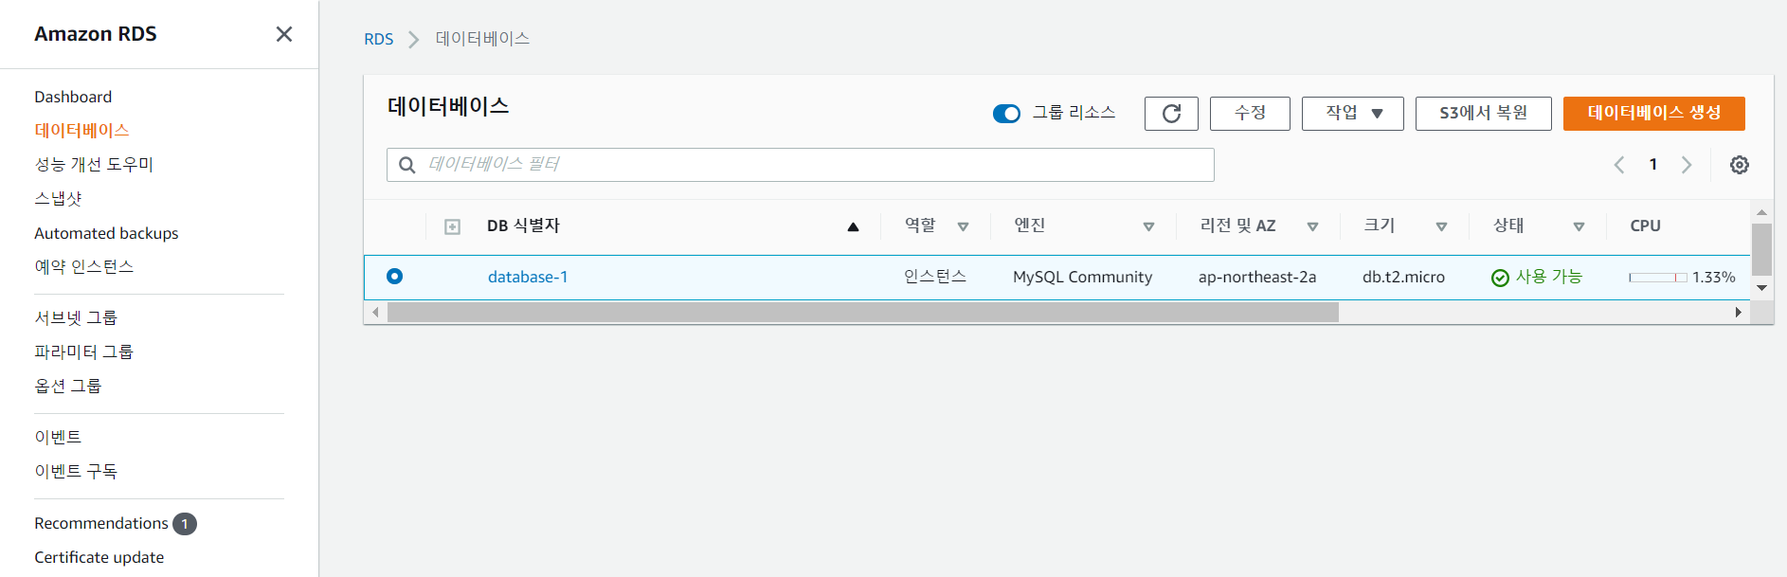1787x577 pixels.
Task: Open Recommendations in sidebar
Action: (101, 524)
